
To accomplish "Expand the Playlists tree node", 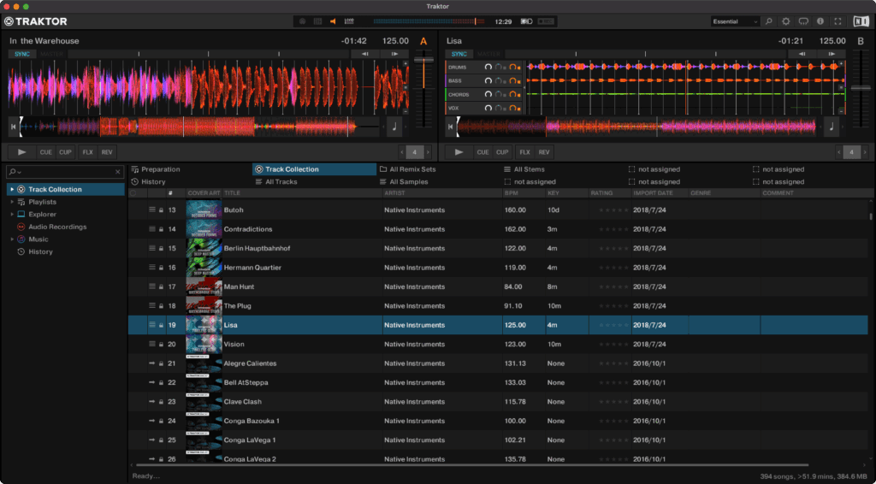I will point(11,202).
